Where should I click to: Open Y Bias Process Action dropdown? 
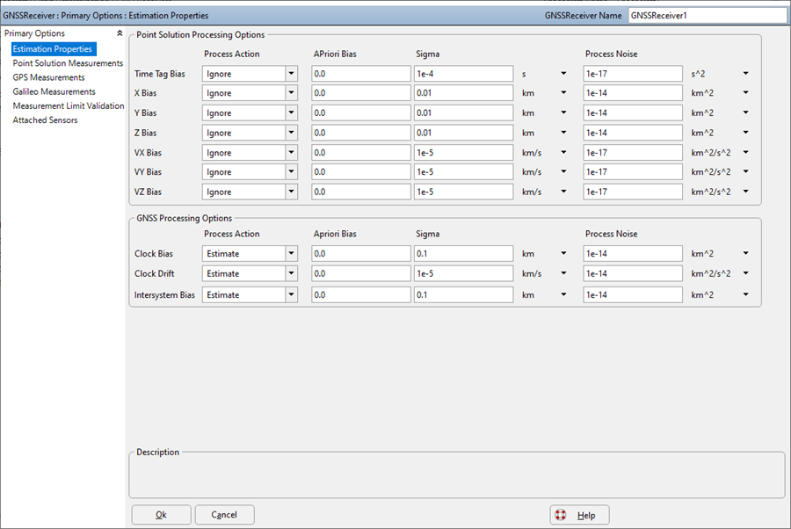click(x=291, y=113)
